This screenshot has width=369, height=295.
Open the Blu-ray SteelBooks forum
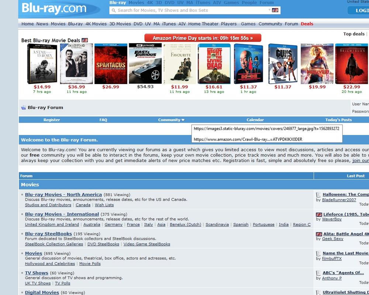click(x=48, y=233)
